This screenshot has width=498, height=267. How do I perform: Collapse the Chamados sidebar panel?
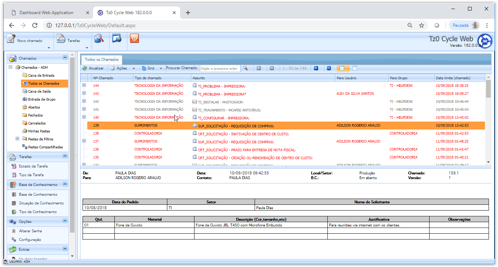pos(65,58)
